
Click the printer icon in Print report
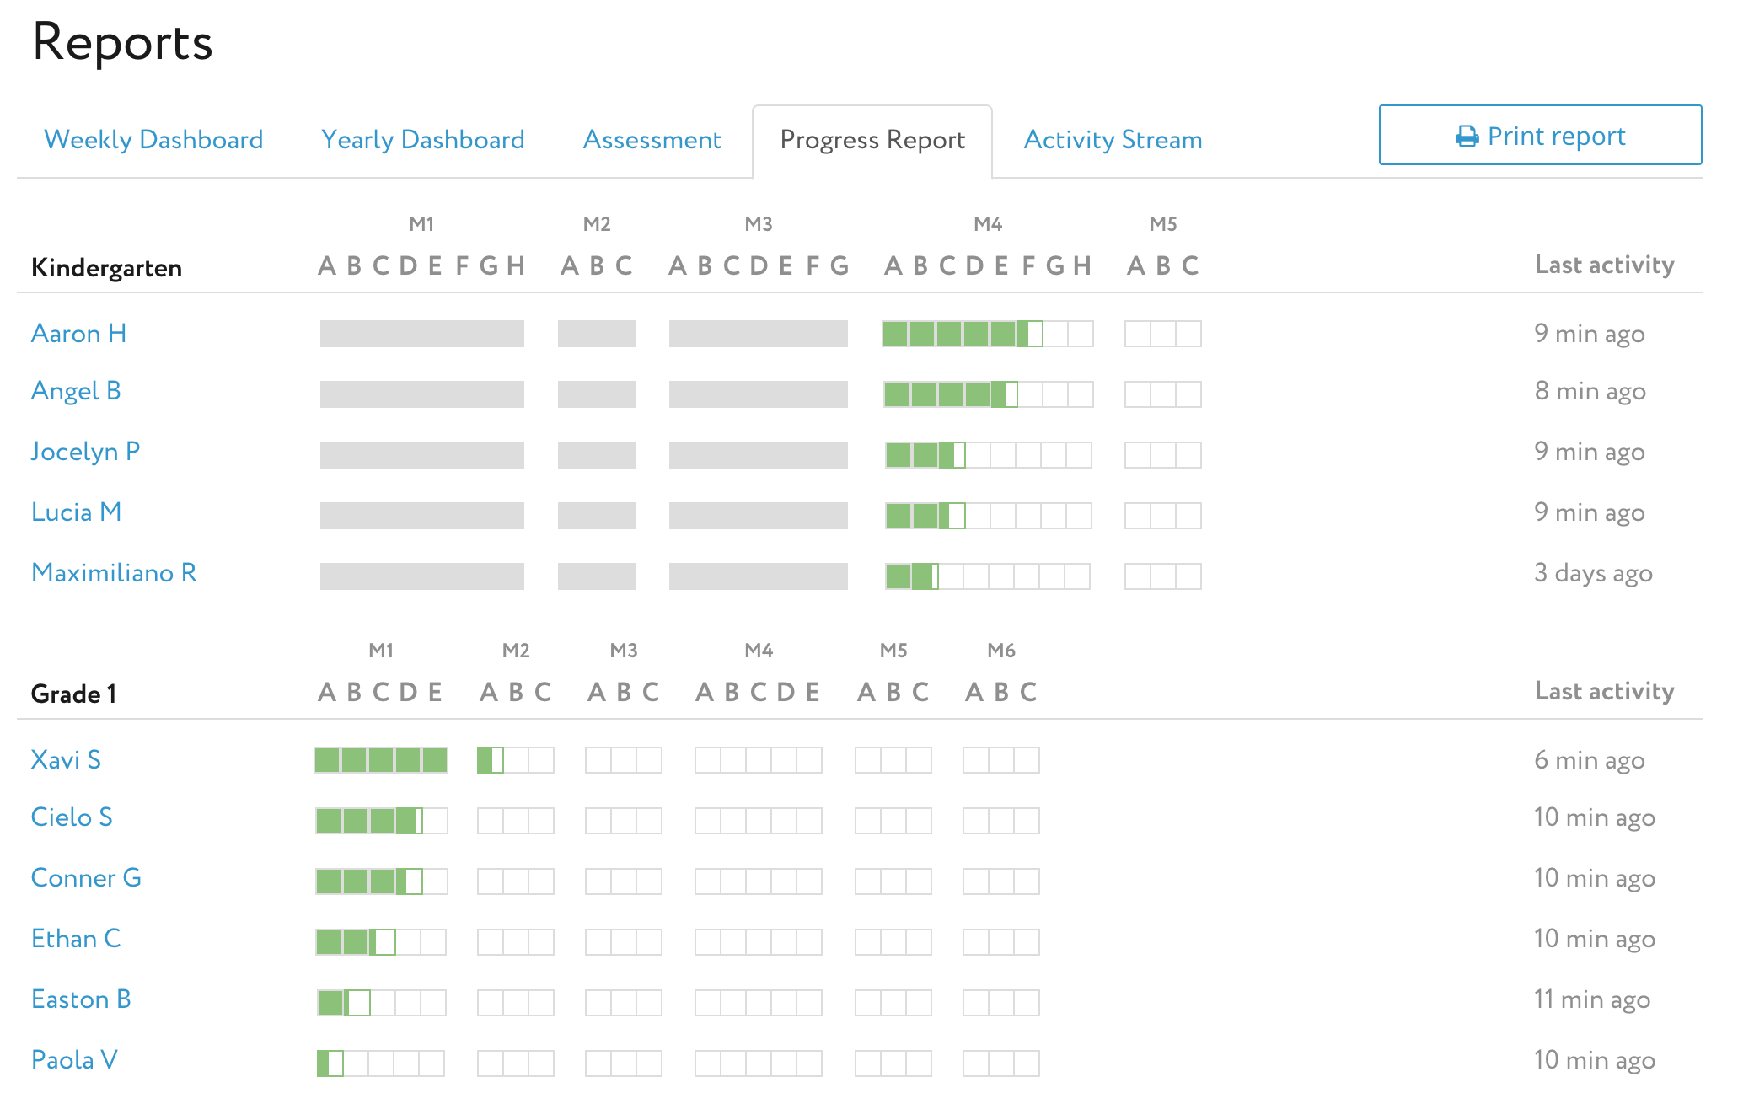click(1467, 137)
